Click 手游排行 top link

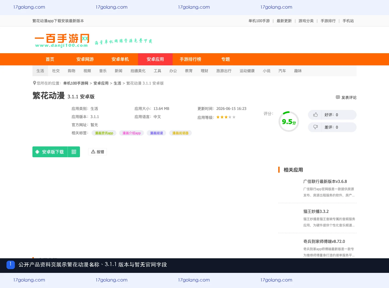click(x=328, y=21)
